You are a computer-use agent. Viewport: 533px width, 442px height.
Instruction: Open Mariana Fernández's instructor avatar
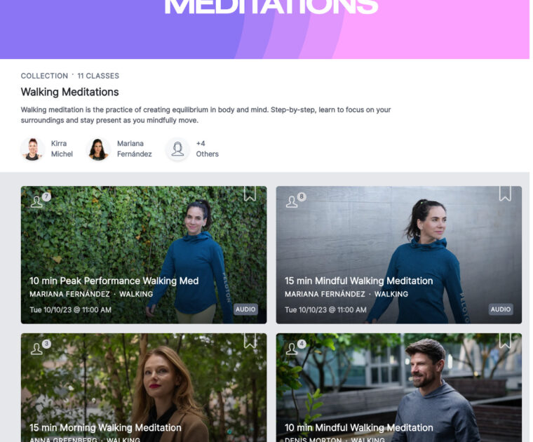pos(98,149)
